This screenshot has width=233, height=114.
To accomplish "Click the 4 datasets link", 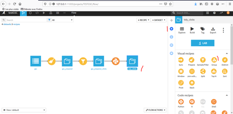I will (x=6, y=24).
